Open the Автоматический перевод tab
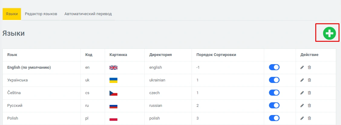 pos(88,14)
